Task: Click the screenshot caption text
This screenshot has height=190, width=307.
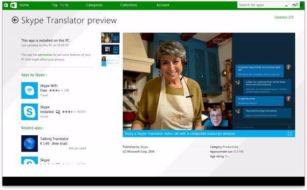Action: tap(180, 134)
